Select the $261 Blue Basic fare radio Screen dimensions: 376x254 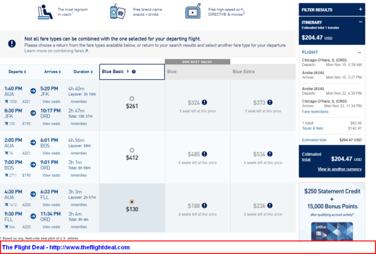(132, 99)
